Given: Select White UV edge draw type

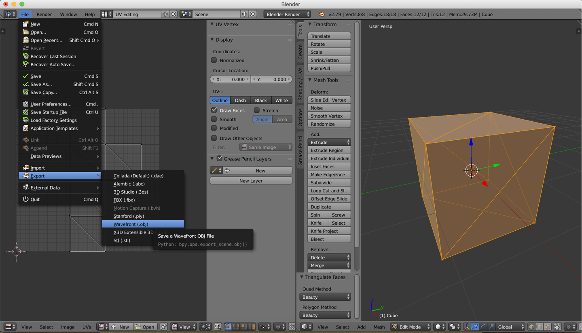Looking at the screenshot, I should (x=281, y=100).
